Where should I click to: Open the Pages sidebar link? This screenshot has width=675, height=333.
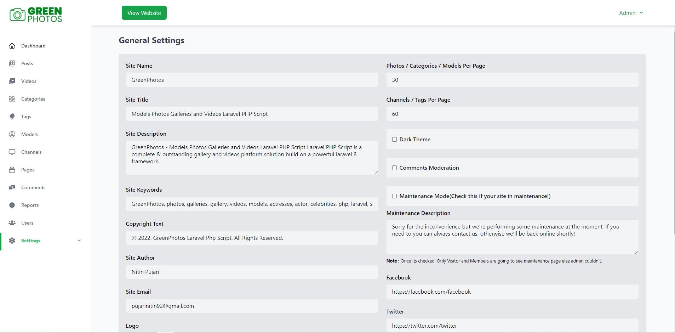28,170
